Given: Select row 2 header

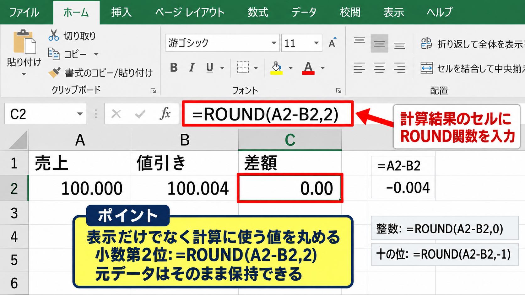Looking at the screenshot, I should pyautogui.click(x=14, y=188).
